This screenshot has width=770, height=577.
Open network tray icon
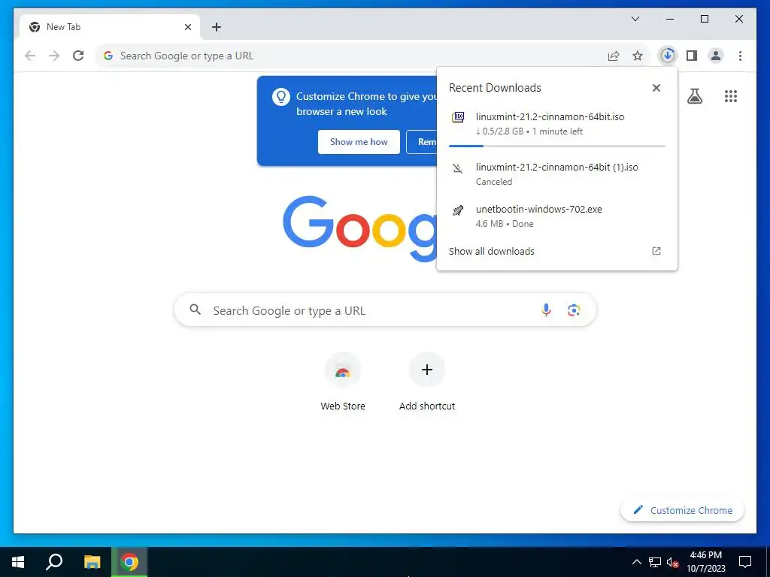(x=655, y=562)
